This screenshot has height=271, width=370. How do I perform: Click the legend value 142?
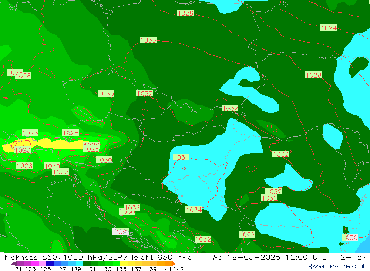(178, 269)
